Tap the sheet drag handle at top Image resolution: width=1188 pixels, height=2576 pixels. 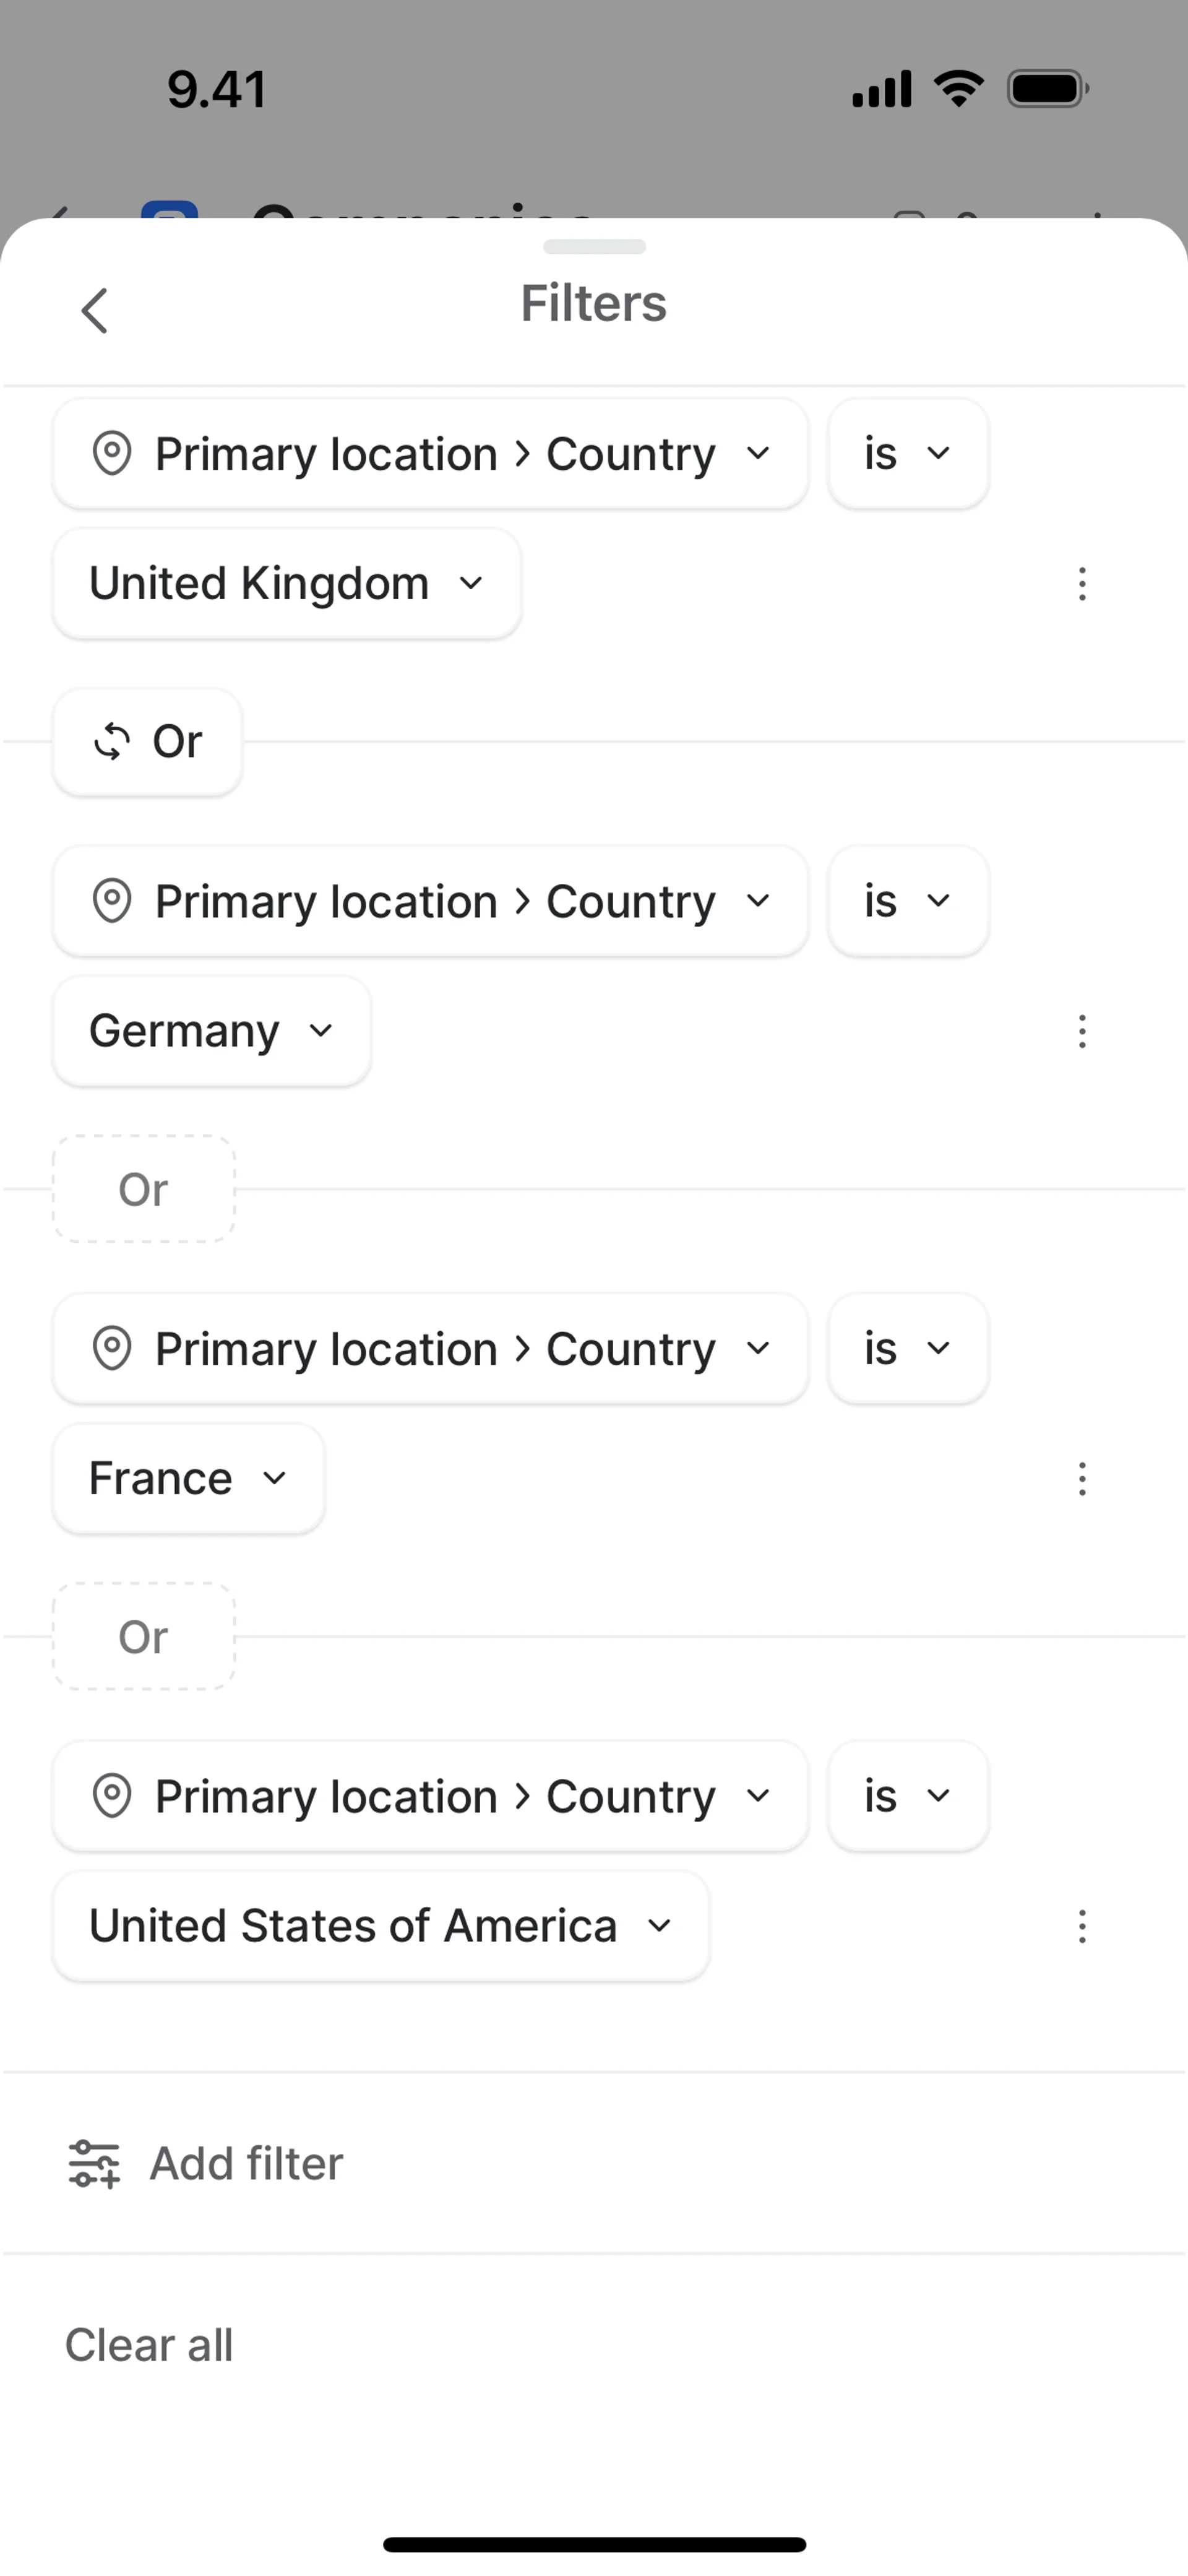coord(594,247)
